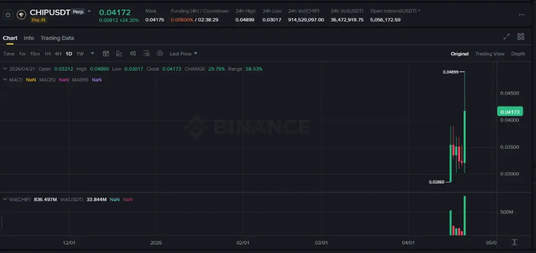Click the green 0.04173 current price tag
This screenshot has width=536, height=253.
coord(510,111)
